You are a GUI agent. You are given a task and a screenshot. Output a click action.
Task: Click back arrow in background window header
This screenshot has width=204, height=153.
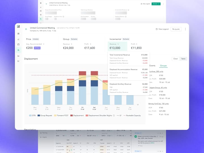[x=46, y=4]
